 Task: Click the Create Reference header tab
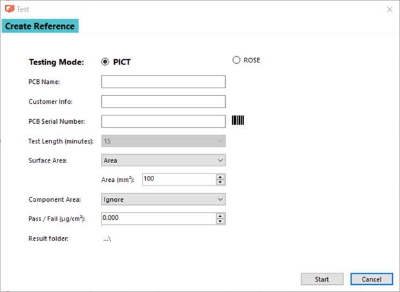40,26
